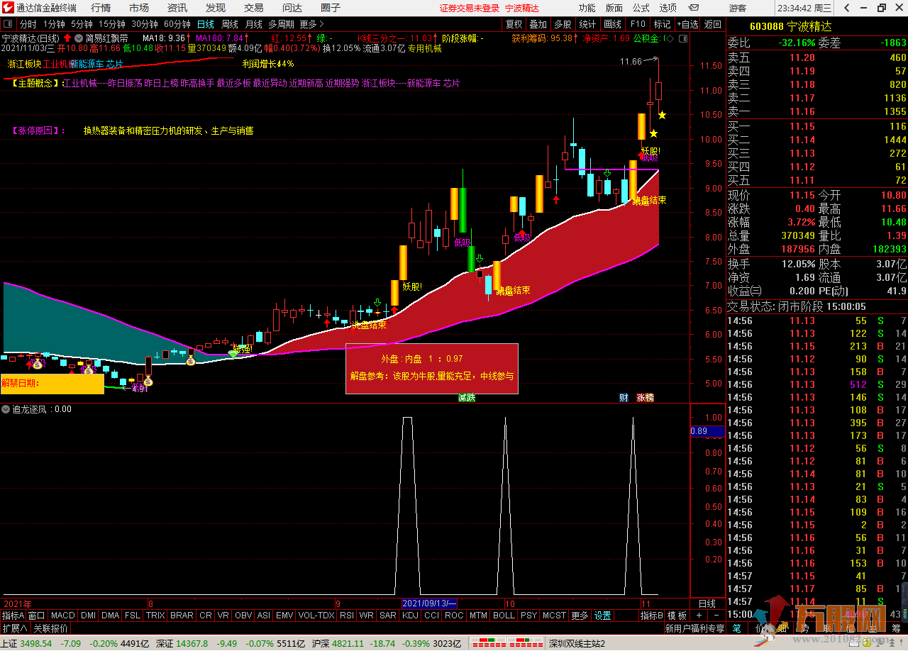Click 关联报价 button
The height and width of the screenshot is (651, 908).
pos(51,628)
